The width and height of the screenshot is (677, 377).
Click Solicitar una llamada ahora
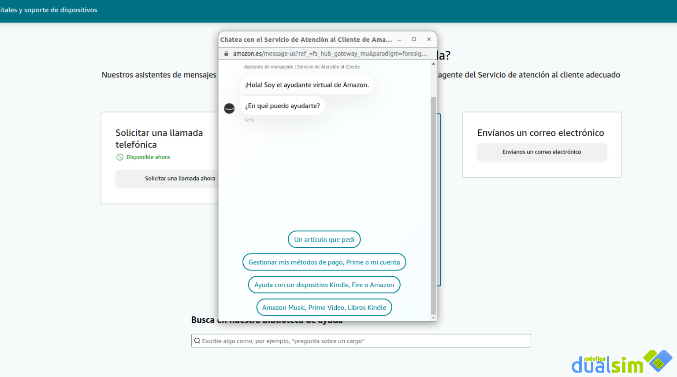tap(180, 178)
